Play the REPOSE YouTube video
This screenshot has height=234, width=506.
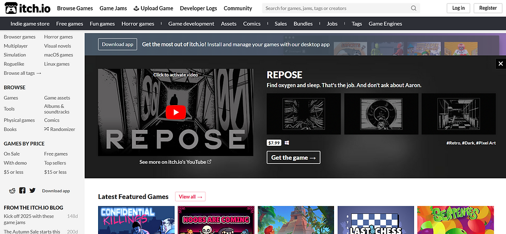[x=176, y=112]
